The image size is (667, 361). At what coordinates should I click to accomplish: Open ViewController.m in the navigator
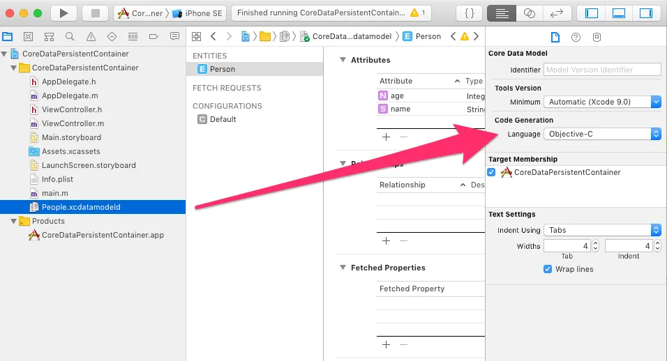(x=73, y=123)
